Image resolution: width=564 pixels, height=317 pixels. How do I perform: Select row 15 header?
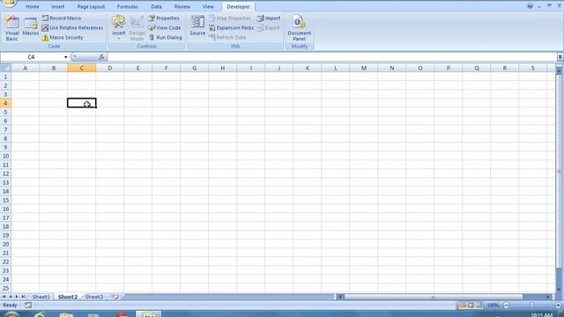(5, 200)
